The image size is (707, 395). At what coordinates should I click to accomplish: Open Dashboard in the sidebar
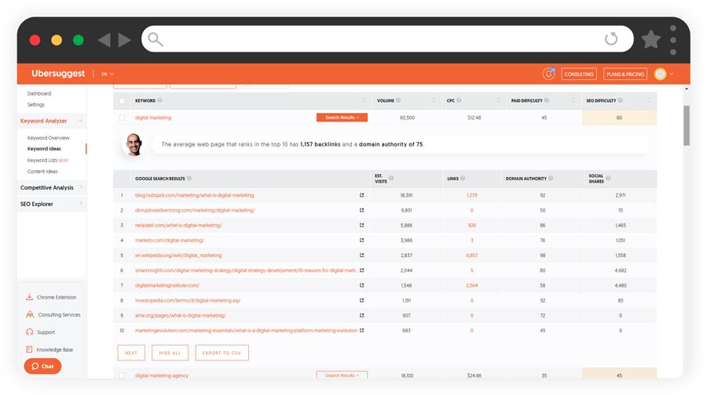click(39, 93)
